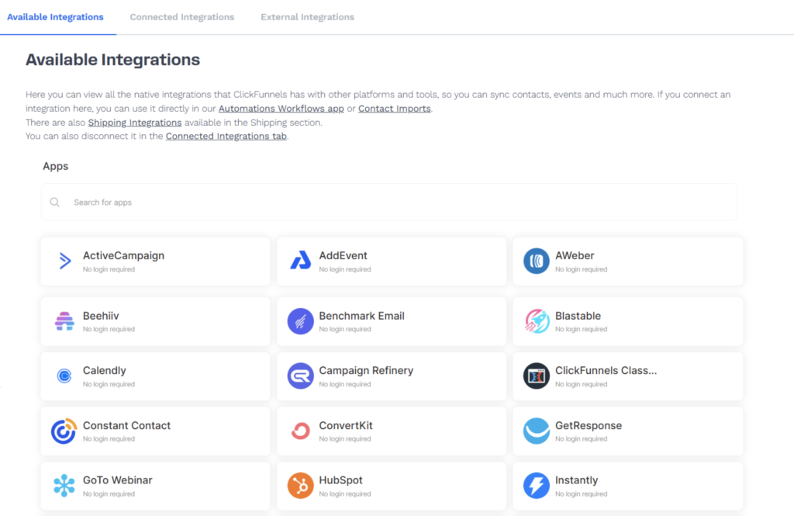Select the Campaign Refinery app name
Image resolution: width=794 pixels, height=516 pixels.
coord(366,371)
